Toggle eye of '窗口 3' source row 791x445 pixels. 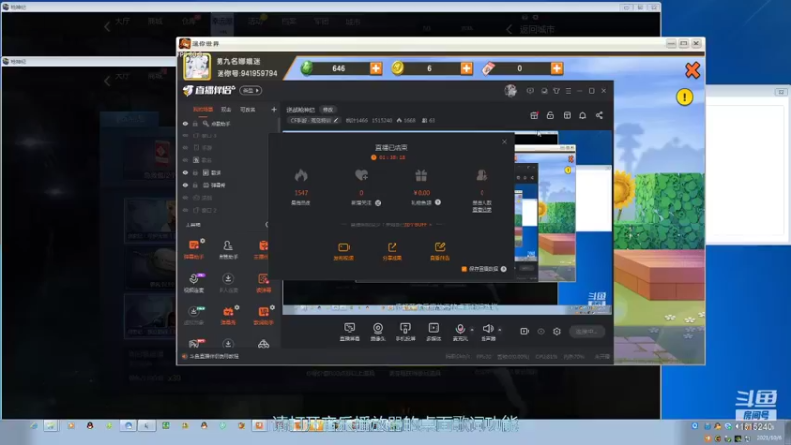pyautogui.click(x=185, y=135)
